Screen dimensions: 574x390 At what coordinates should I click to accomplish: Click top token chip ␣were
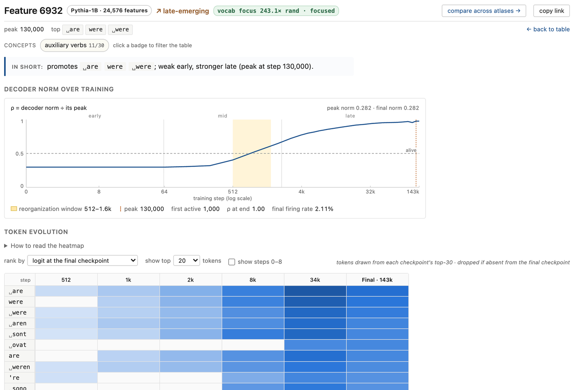click(120, 29)
